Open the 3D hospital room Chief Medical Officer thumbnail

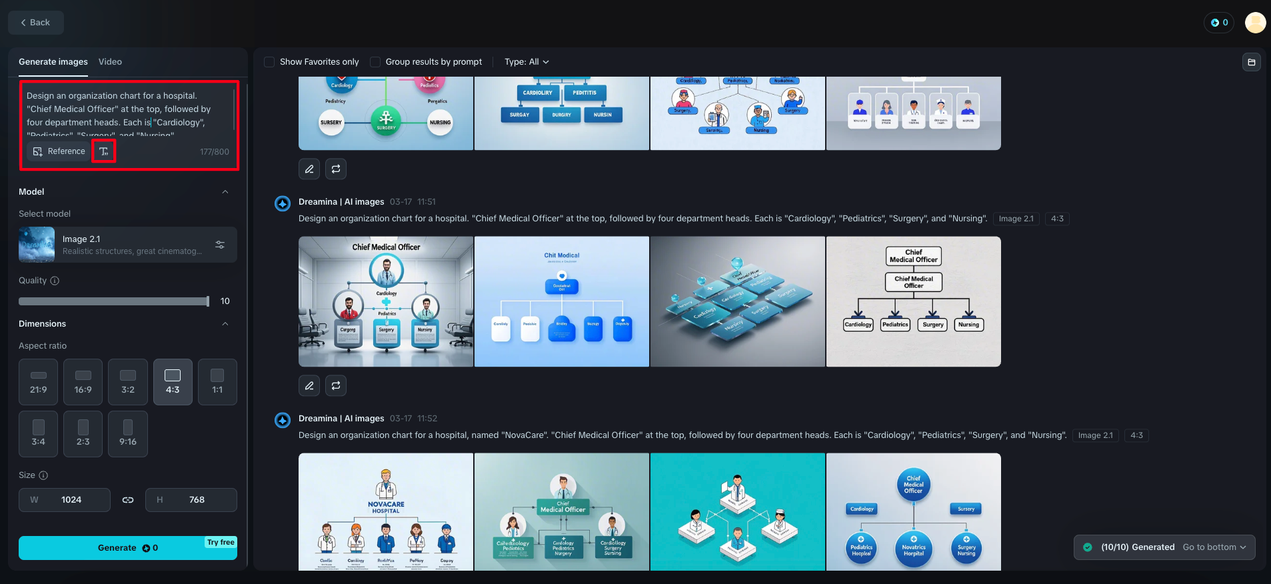pos(386,301)
